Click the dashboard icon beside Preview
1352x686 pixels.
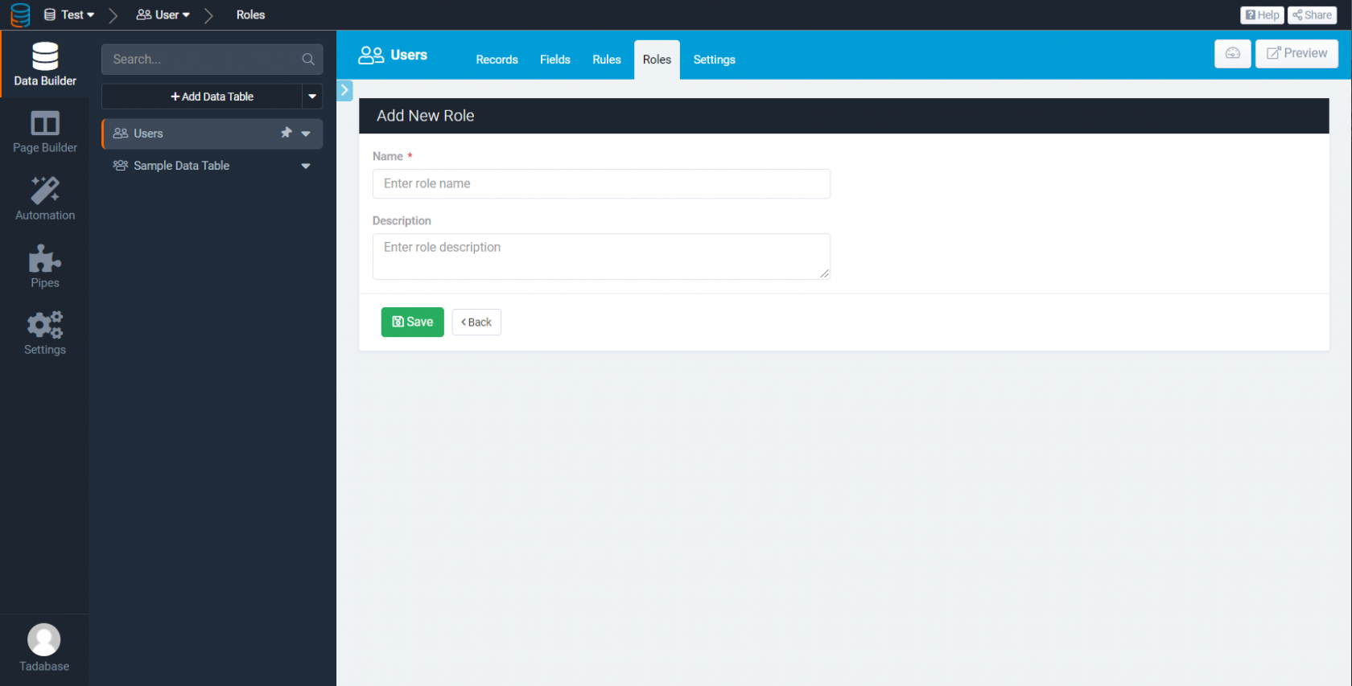[1232, 53]
